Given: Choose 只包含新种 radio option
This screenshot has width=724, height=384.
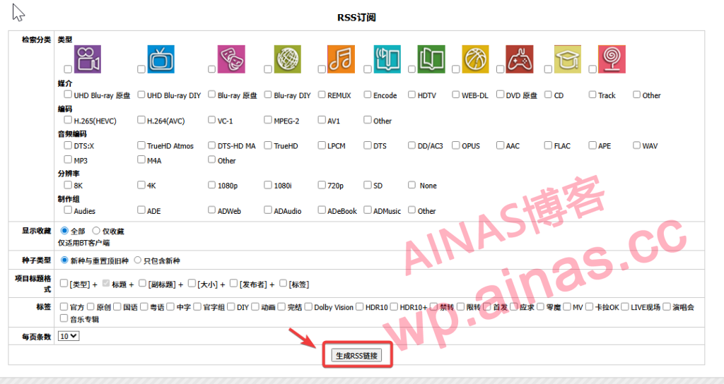Looking at the screenshot, I should coord(138,260).
